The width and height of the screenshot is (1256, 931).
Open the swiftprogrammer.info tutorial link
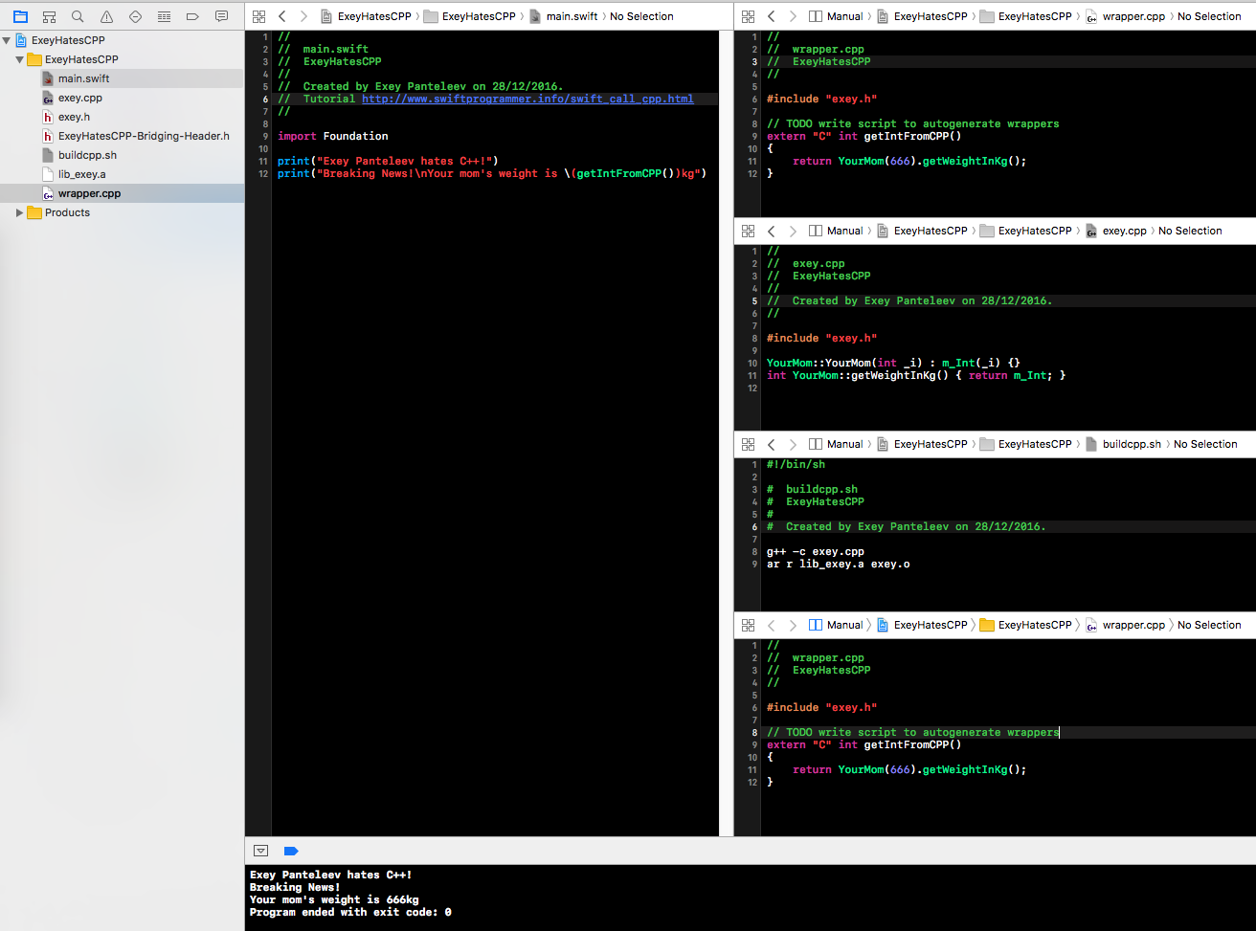(x=527, y=99)
